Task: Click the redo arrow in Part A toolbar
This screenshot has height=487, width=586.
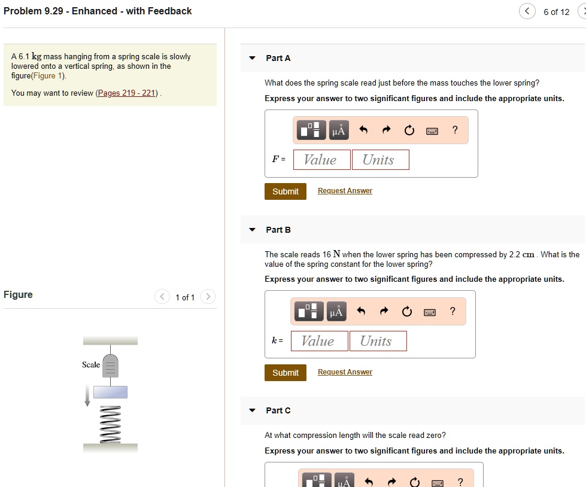Action: [386, 130]
